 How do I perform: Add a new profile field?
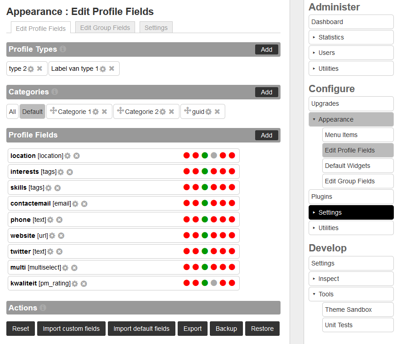pyautogui.click(x=266, y=135)
